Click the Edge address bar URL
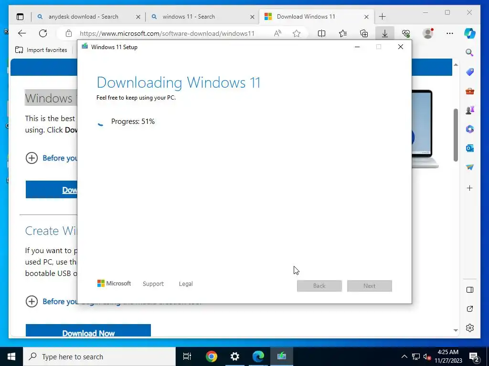 pyautogui.click(x=167, y=33)
